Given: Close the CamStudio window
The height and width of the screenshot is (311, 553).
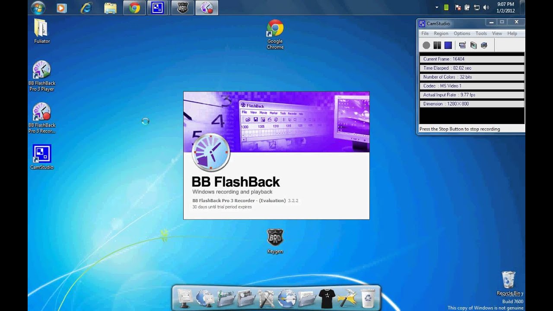Looking at the screenshot, I should tap(516, 22).
